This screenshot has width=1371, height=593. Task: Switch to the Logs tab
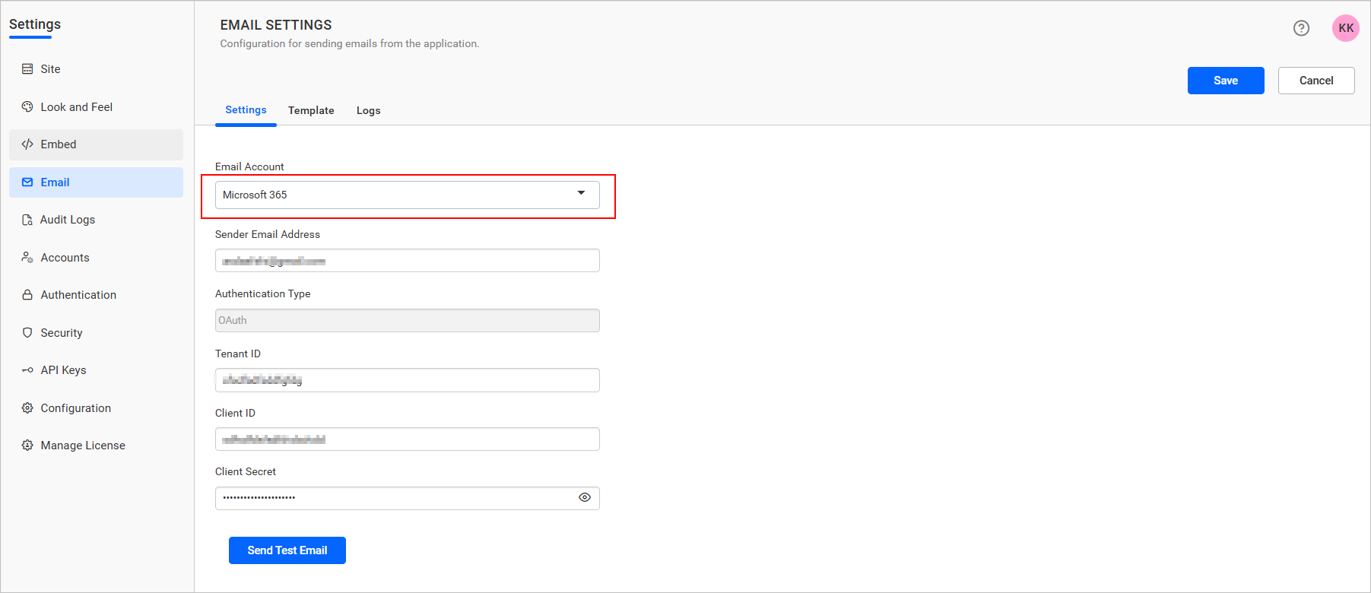point(368,111)
